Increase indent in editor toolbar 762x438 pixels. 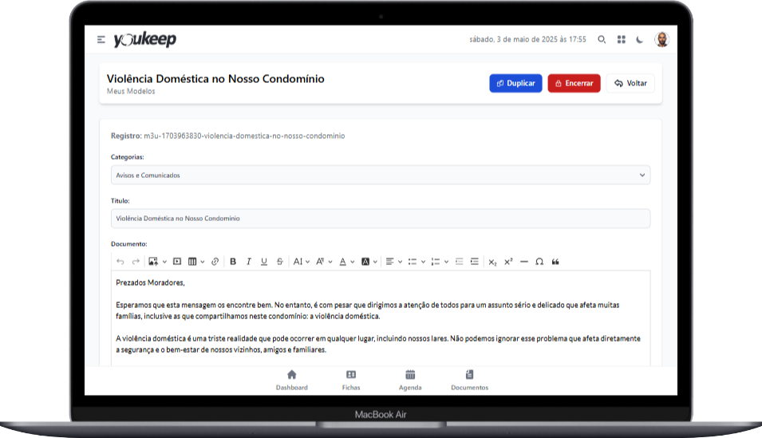[475, 262]
